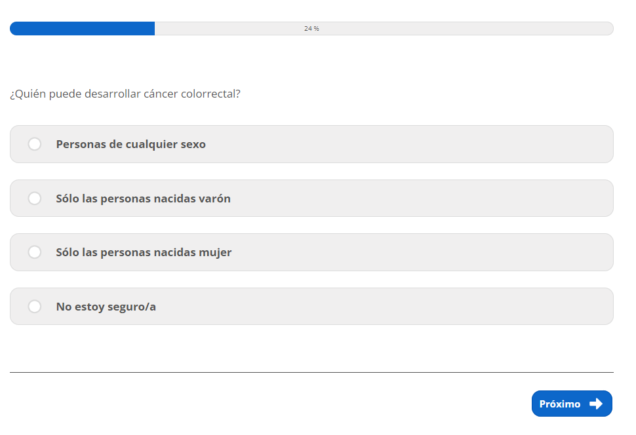The height and width of the screenshot is (435, 636).
Task: Click the "Sólo las personas nacidas varón" text
Action: [x=143, y=199]
